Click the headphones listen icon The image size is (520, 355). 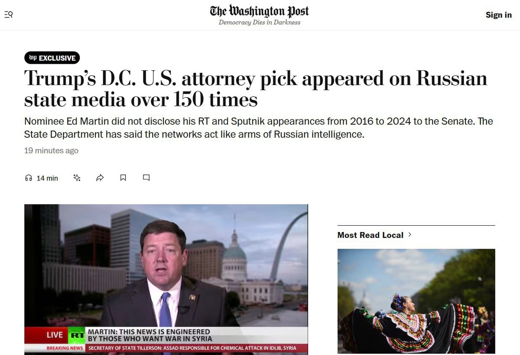[x=29, y=178]
